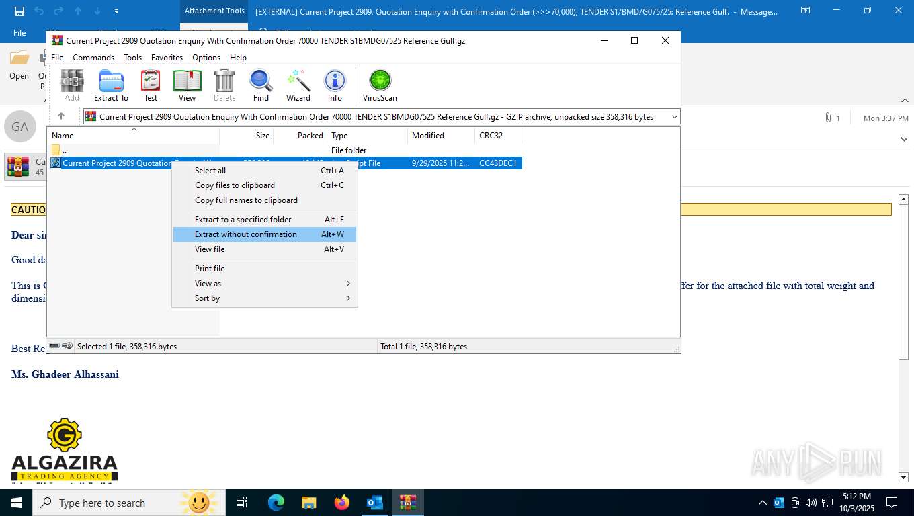Click the Info toolbar icon
This screenshot has width=914, height=516.
(x=335, y=85)
